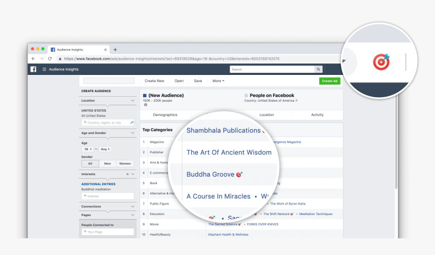This screenshot has width=435, height=255.
Task: Click the browser address bar URL
Action: coord(172,59)
